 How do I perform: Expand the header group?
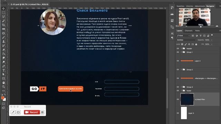181,49
